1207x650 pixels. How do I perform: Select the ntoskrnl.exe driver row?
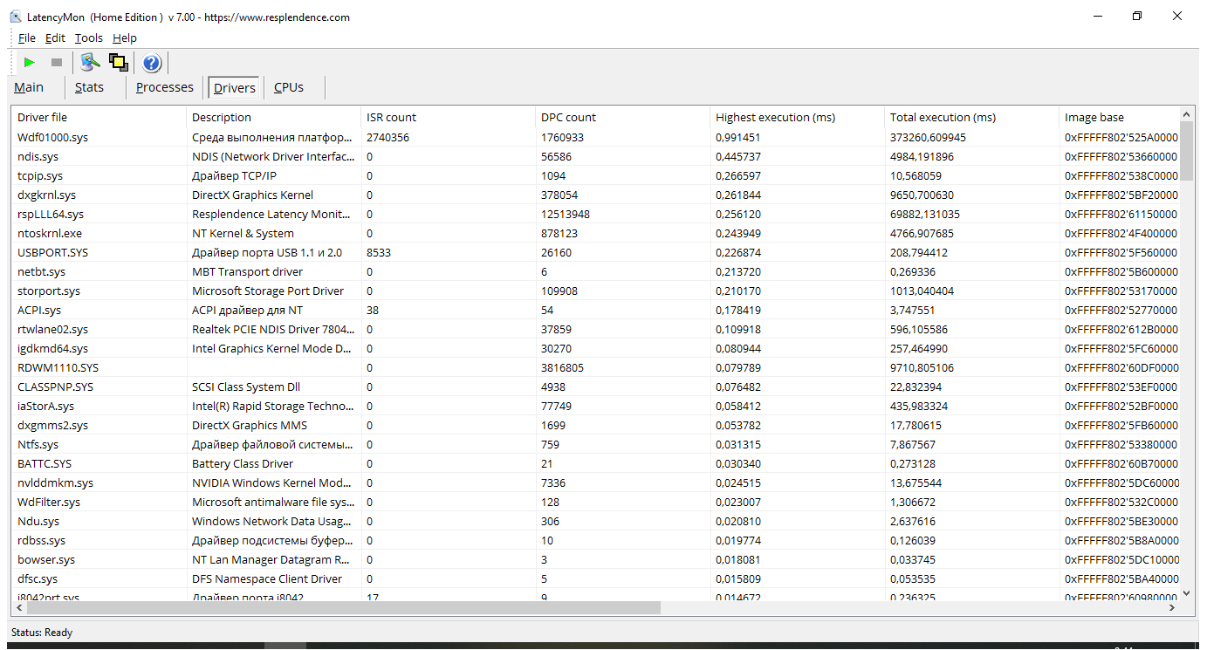(595, 233)
